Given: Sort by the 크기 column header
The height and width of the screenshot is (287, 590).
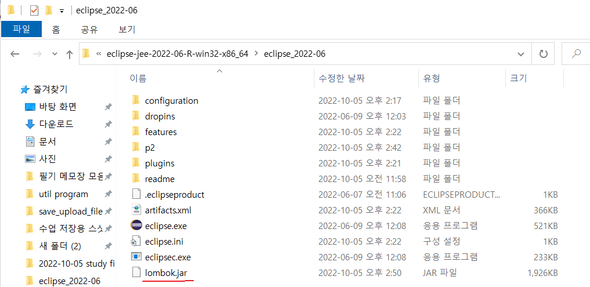Looking at the screenshot, I should (x=519, y=78).
